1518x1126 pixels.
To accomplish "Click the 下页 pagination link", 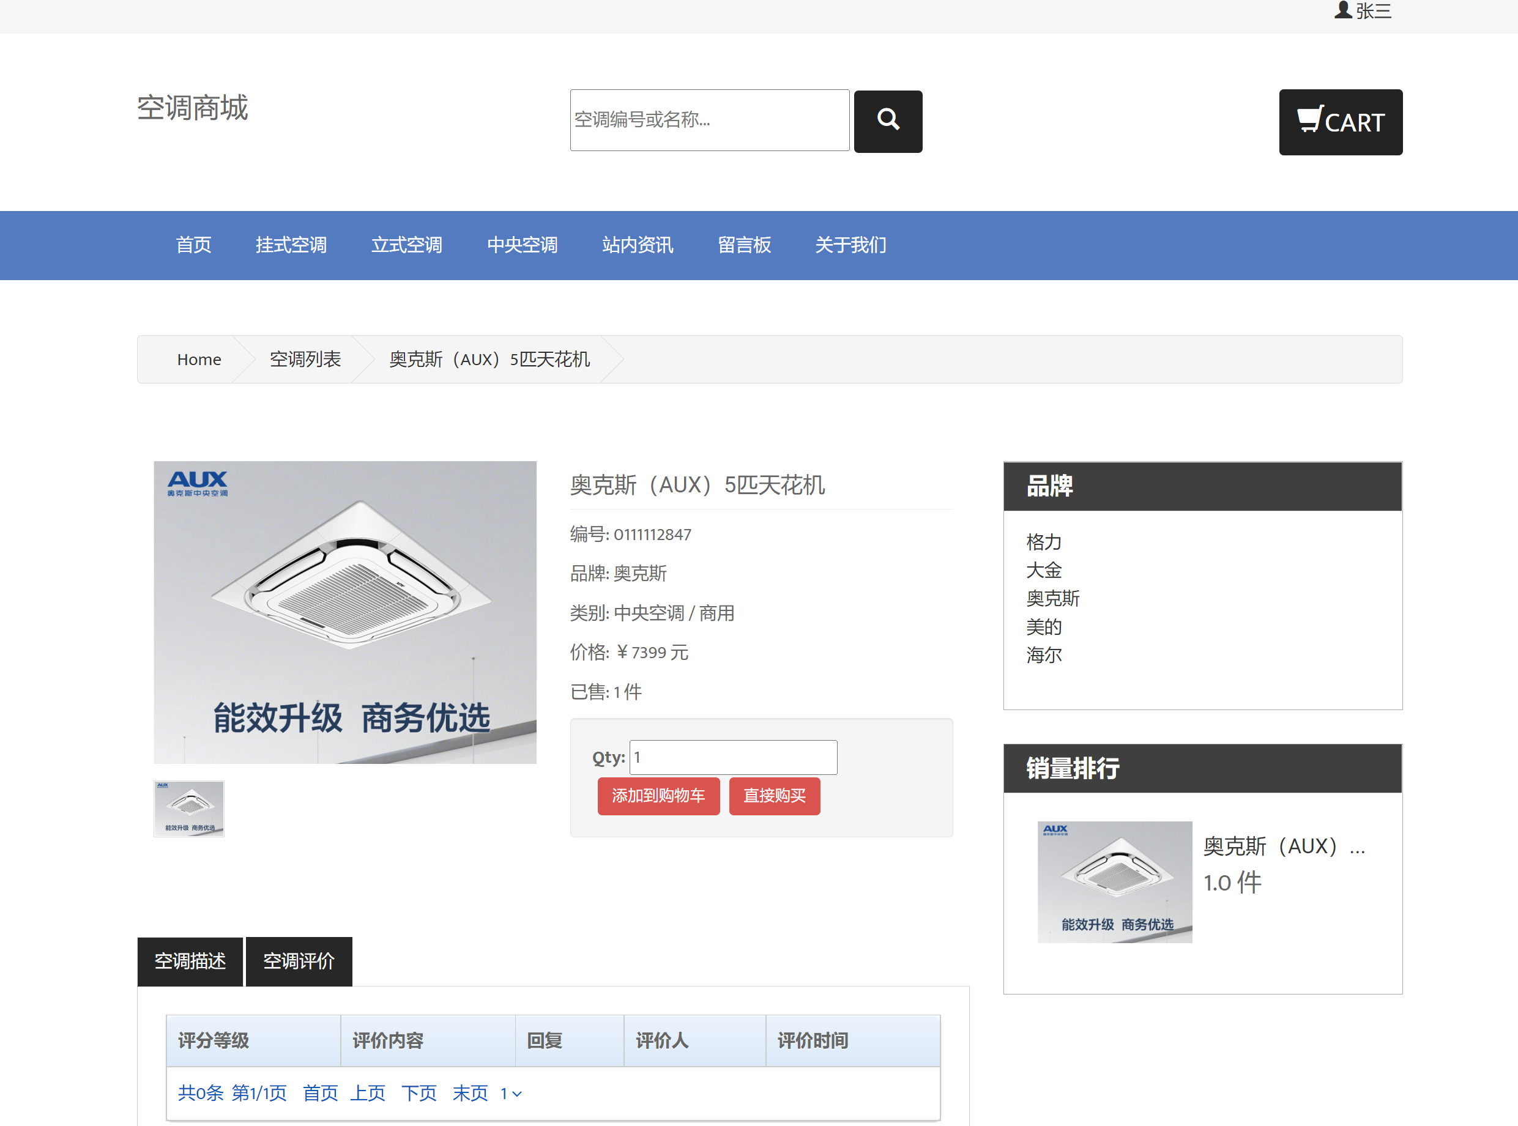I will pyautogui.click(x=419, y=1094).
